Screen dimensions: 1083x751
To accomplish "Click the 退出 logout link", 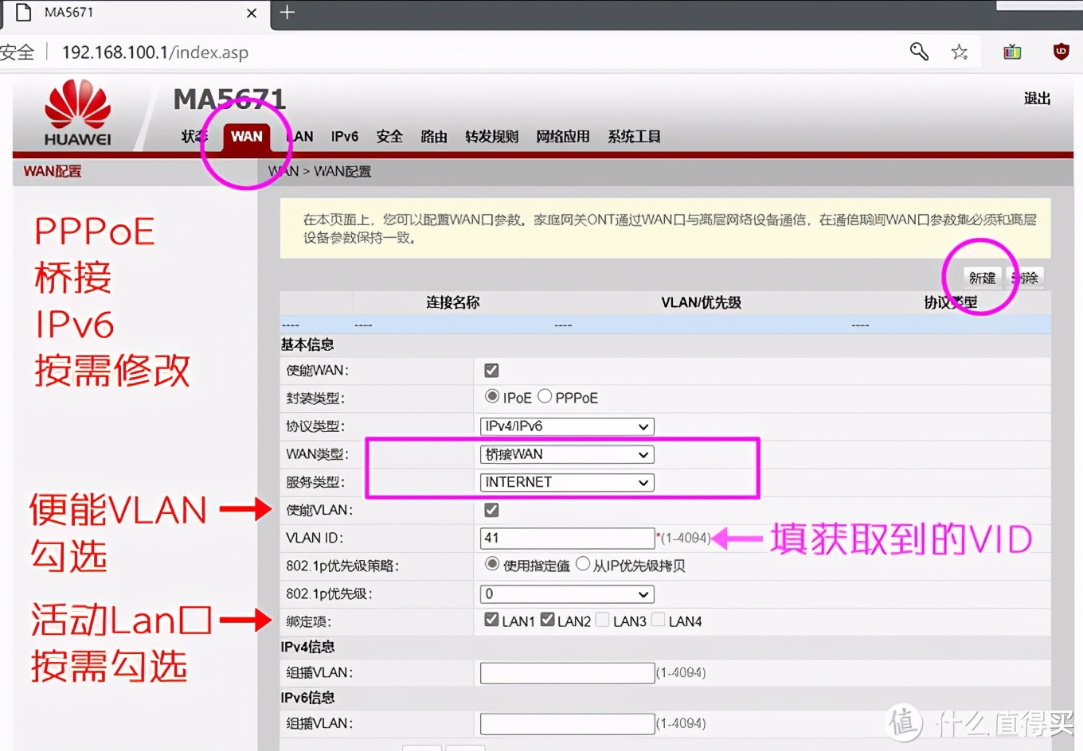I will pos(1037,99).
